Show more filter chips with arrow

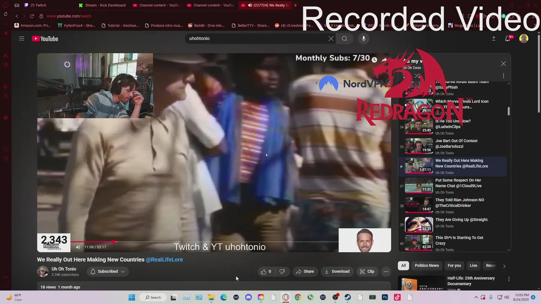click(504, 266)
